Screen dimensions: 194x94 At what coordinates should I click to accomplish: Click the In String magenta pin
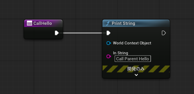click(109, 56)
